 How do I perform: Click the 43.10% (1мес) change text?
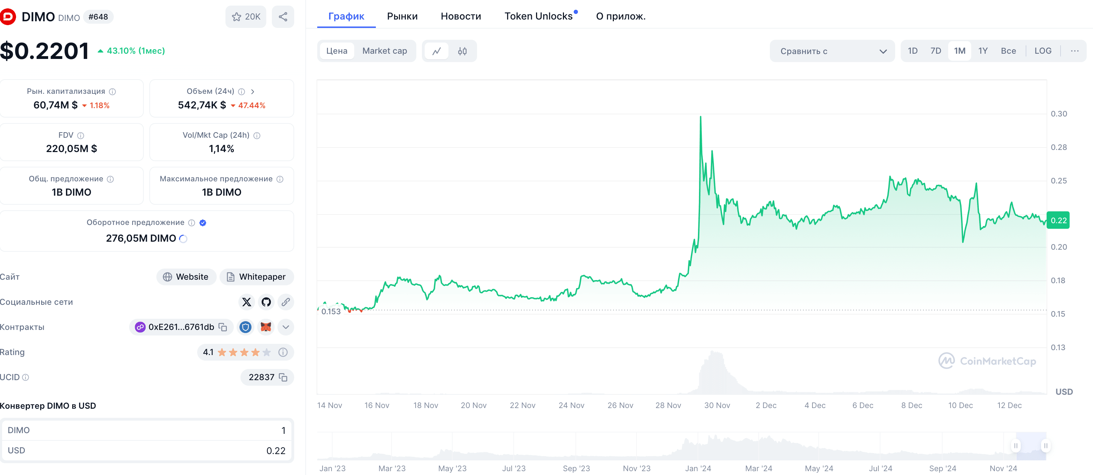pyautogui.click(x=136, y=51)
